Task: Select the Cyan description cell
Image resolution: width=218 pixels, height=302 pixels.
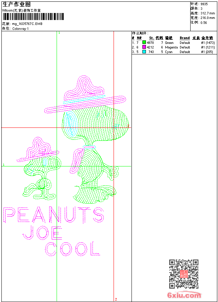Action: [169, 52]
